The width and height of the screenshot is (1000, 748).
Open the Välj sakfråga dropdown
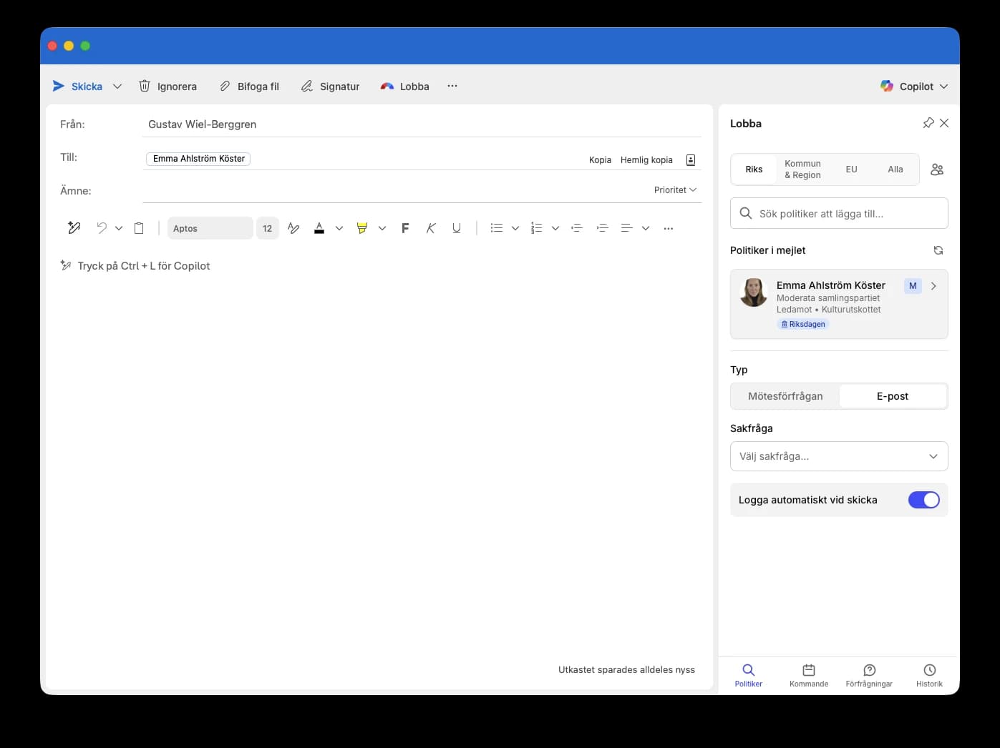click(x=839, y=456)
